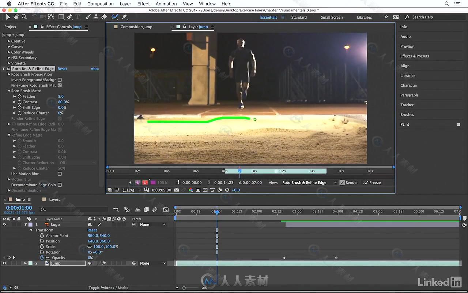
Task: Open the magnification (112%) dropdown
Action: click(132, 190)
